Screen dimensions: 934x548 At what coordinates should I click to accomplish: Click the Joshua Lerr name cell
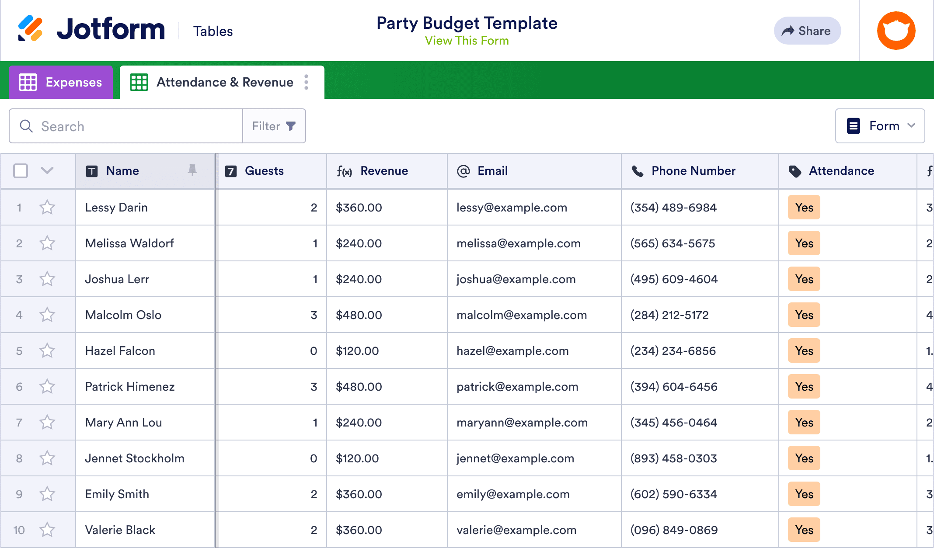coord(145,279)
